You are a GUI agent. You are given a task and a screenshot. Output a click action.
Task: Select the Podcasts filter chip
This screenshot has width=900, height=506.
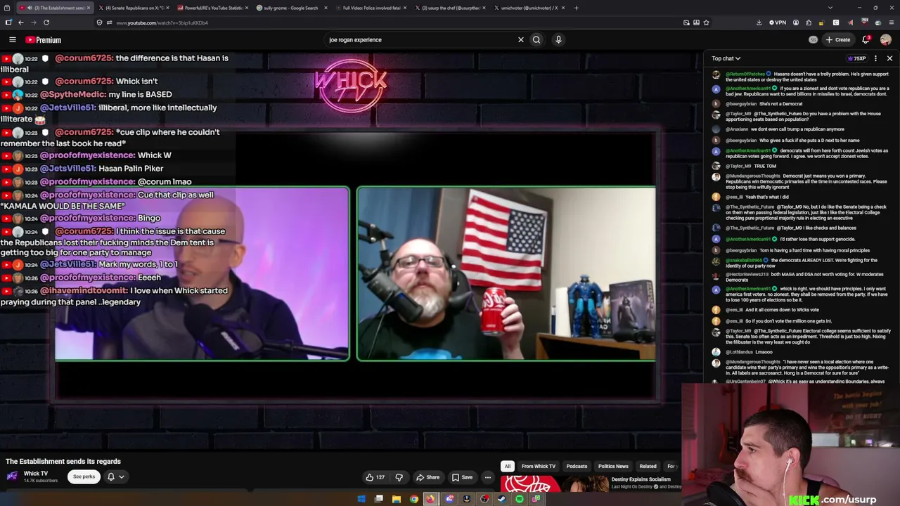point(577,467)
